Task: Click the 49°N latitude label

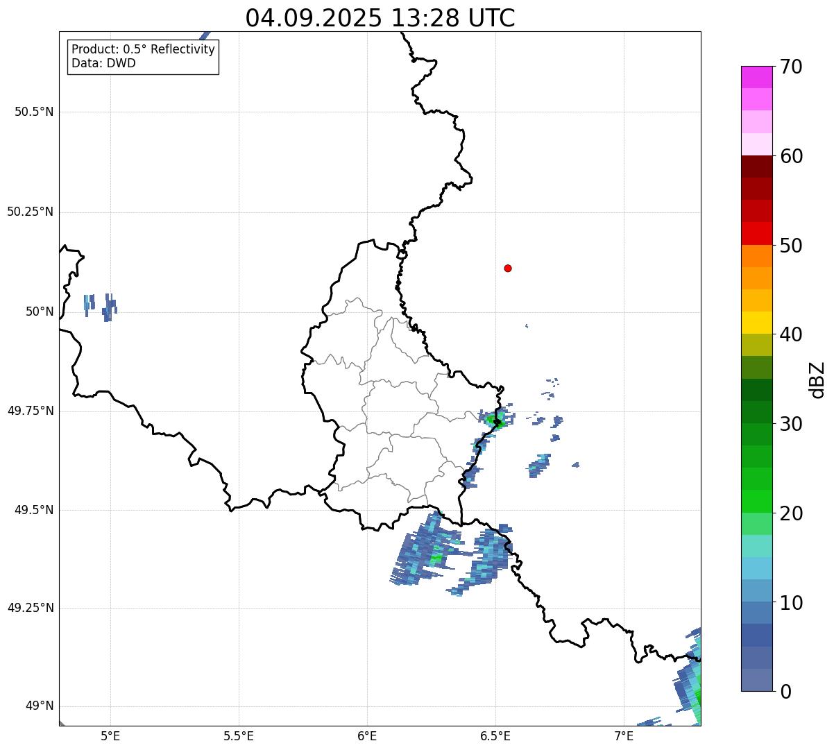Action: tap(40, 706)
